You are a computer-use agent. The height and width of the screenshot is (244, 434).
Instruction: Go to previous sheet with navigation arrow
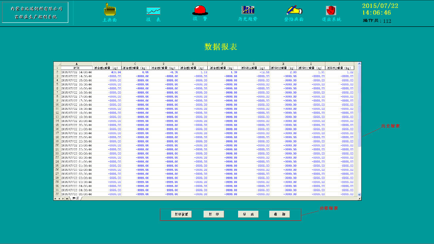59,198
